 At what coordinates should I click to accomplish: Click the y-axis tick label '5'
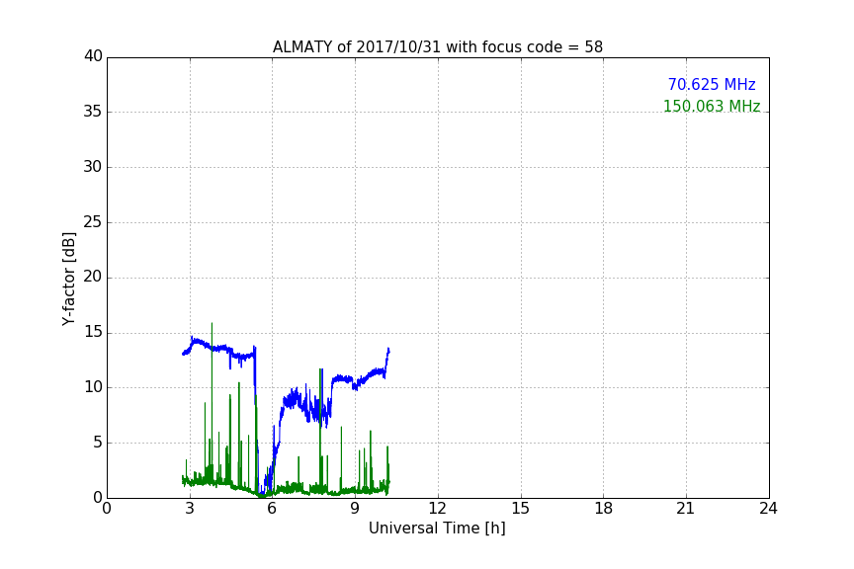pos(98,443)
